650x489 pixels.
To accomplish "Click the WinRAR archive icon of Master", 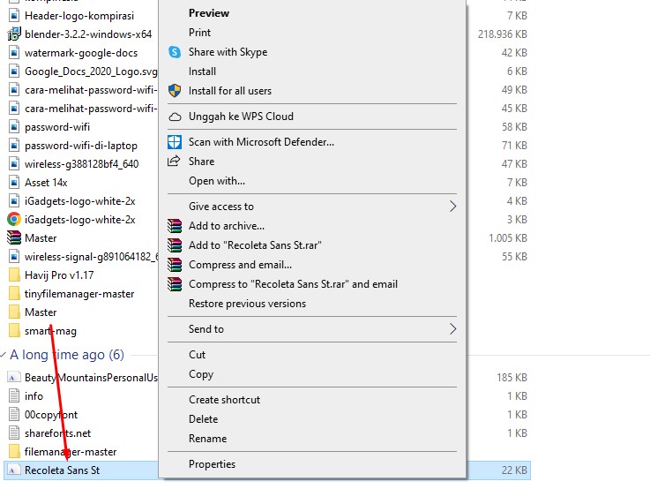I will click(14, 237).
